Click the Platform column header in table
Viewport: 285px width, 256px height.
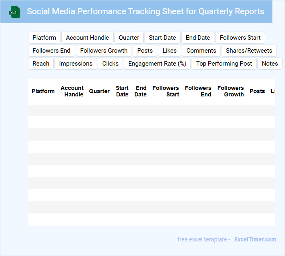pos(43,91)
